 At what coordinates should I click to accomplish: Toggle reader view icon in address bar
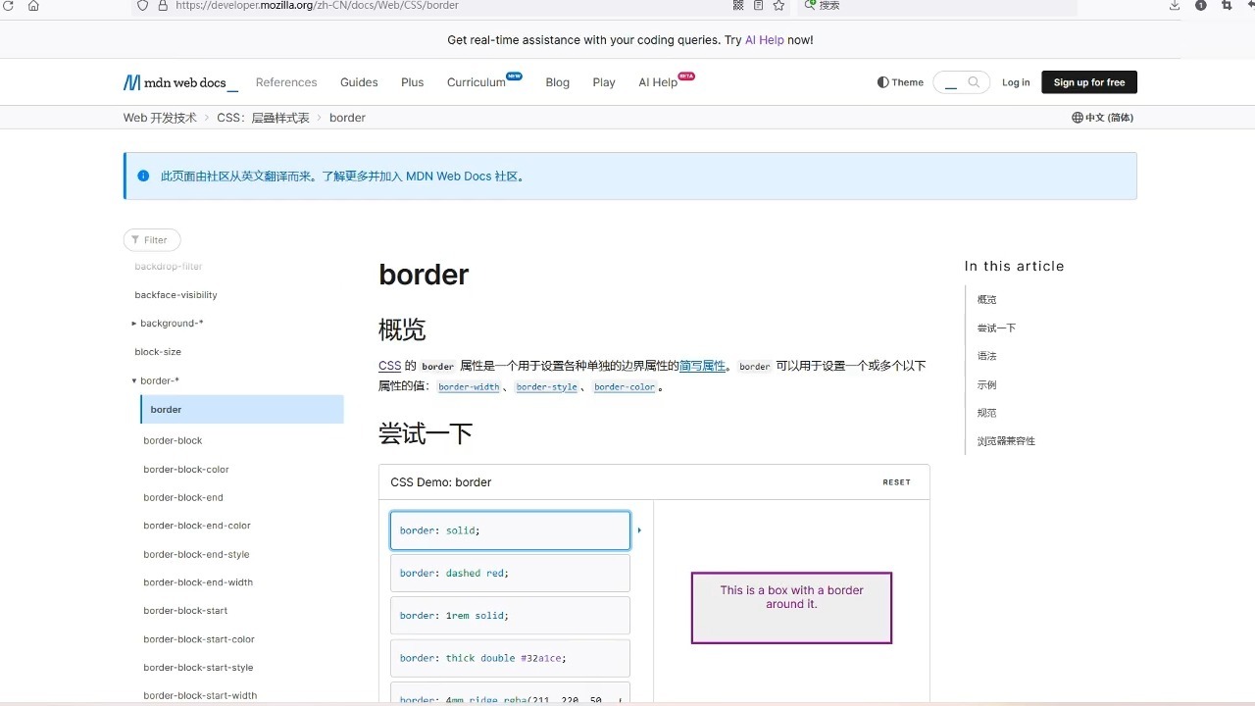pyautogui.click(x=759, y=6)
